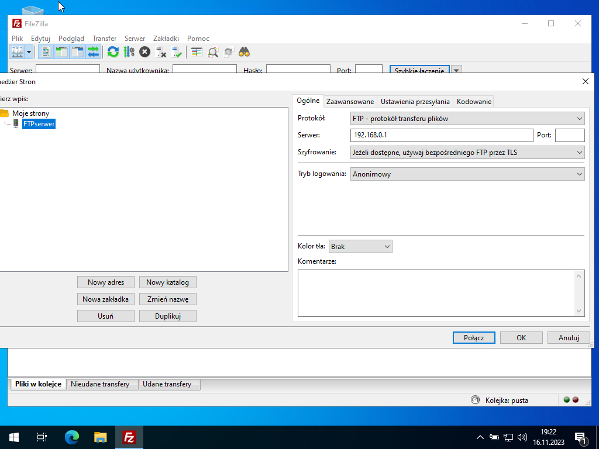Viewport: 599px width, 449px height.
Task: Switch to the Zaawansowane tab
Action: (350, 102)
